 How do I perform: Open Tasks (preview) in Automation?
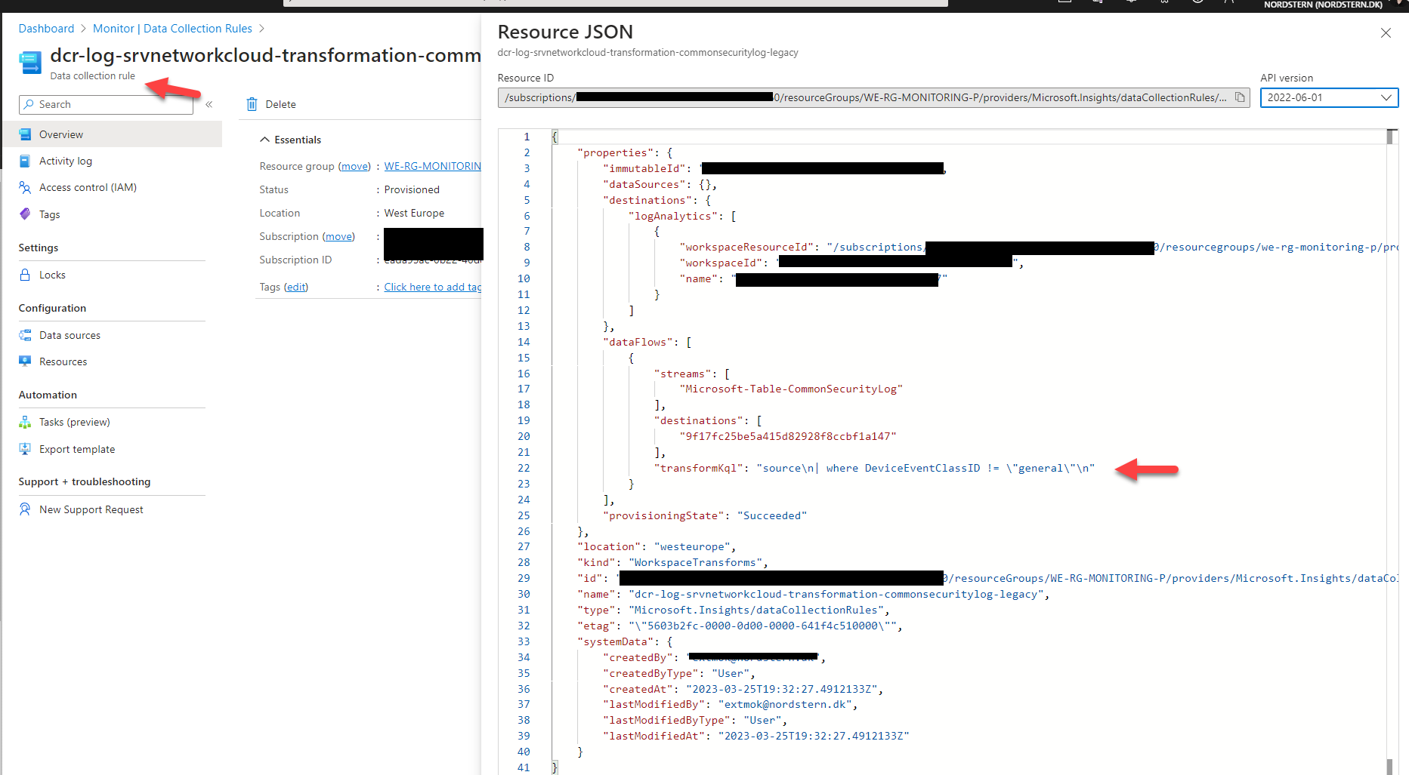click(x=74, y=422)
